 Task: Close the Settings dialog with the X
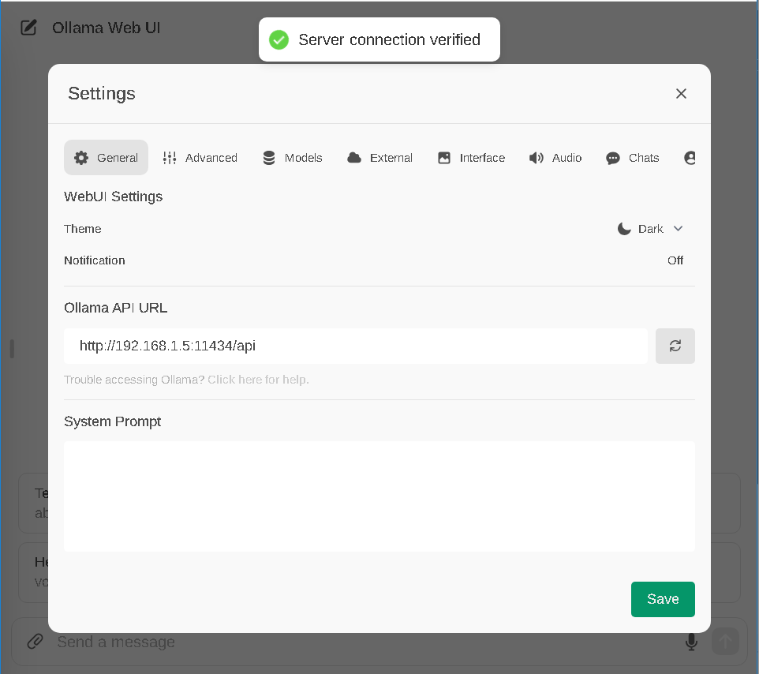click(x=681, y=93)
